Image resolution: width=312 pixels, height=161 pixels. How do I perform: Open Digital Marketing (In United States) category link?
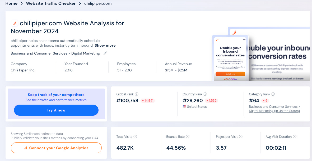point(274,109)
